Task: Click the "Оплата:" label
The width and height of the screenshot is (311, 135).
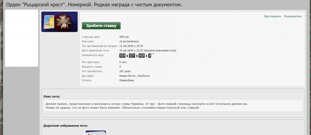Action: pos(87,80)
